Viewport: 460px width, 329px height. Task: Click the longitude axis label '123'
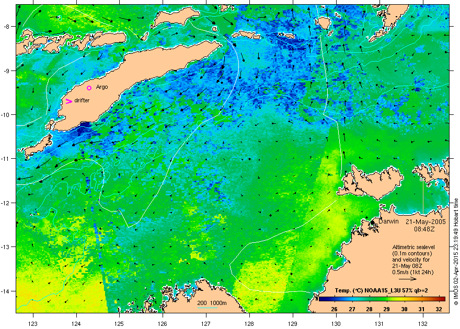point(33,324)
